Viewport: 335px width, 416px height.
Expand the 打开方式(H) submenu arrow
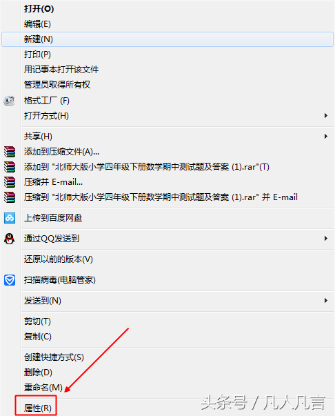[x=326, y=116]
